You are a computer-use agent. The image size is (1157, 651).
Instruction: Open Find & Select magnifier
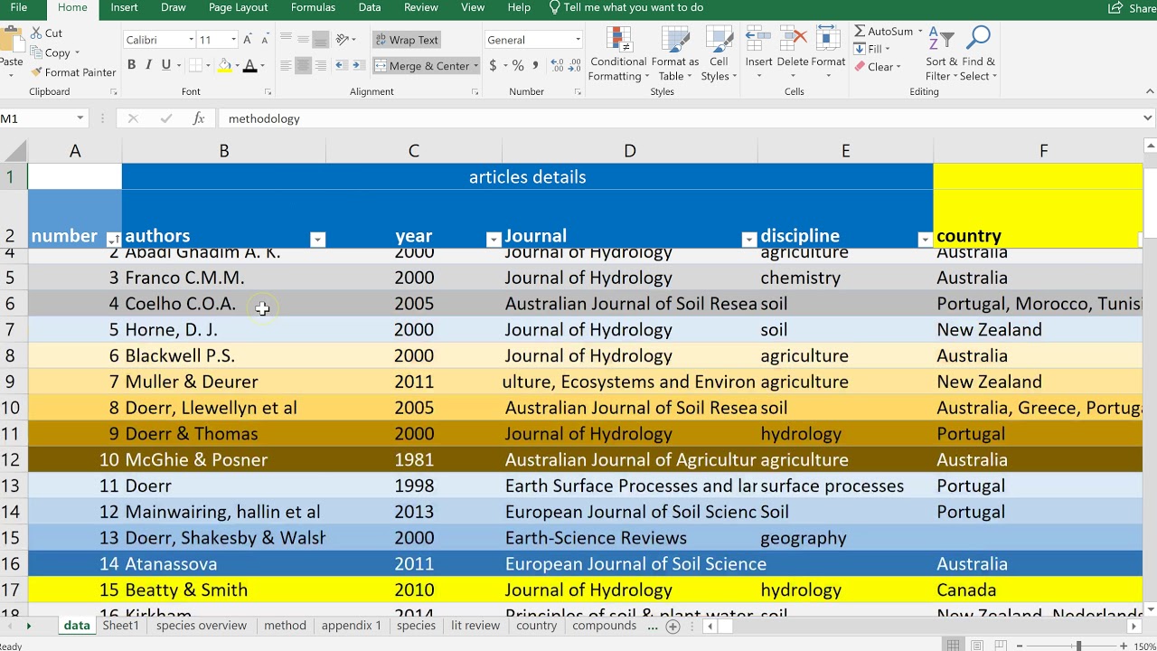(978, 54)
